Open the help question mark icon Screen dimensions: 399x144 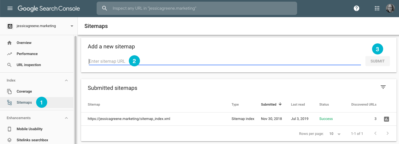[x=357, y=8]
